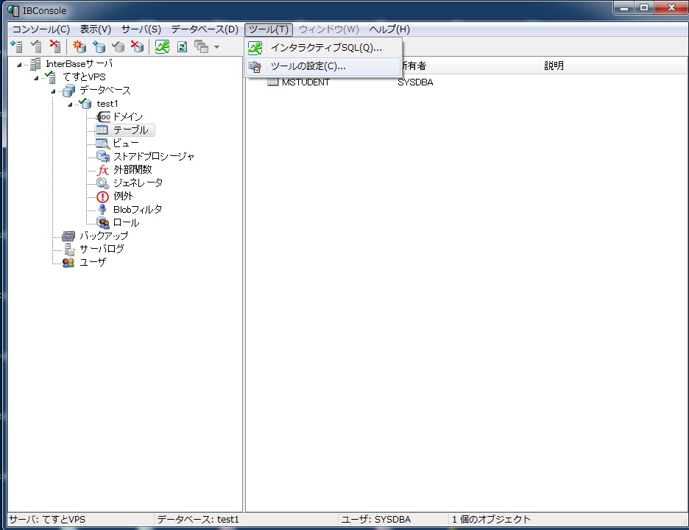The image size is (689, 530).
Task: Open the ヘルプ(H) menu
Action: pyautogui.click(x=389, y=29)
